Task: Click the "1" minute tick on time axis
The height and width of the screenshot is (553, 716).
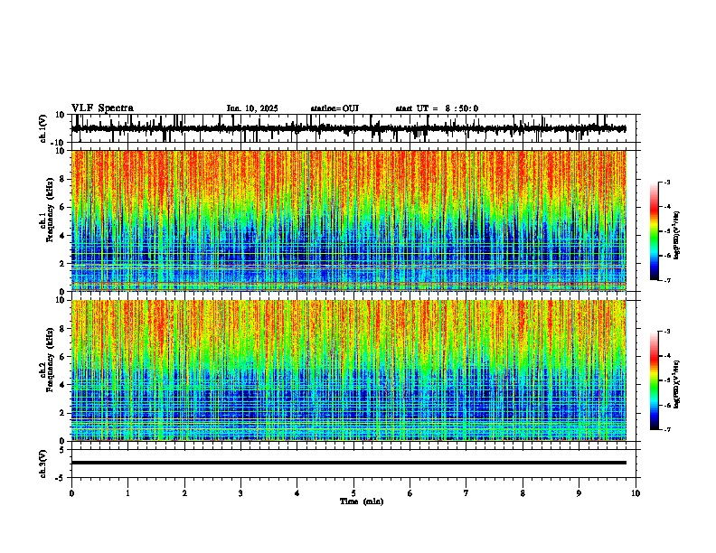Action: (x=127, y=493)
